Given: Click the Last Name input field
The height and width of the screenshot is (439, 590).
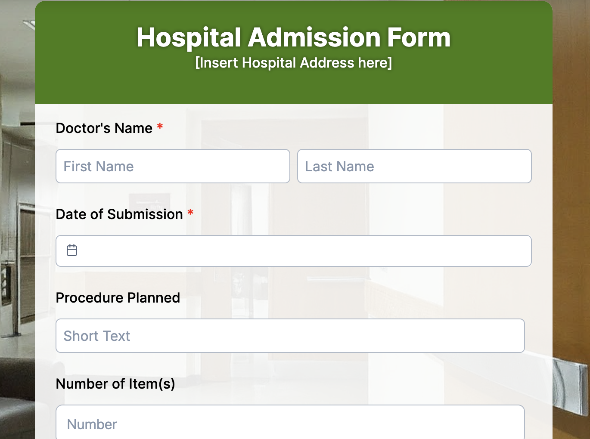Looking at the screenshot, I should pos(414,166).
